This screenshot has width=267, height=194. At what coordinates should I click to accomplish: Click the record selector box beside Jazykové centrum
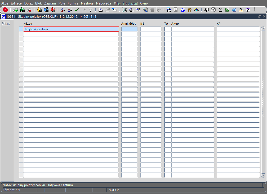click(21, 29)
